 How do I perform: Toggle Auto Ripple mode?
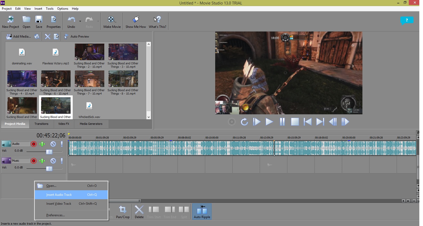point(202,212)
